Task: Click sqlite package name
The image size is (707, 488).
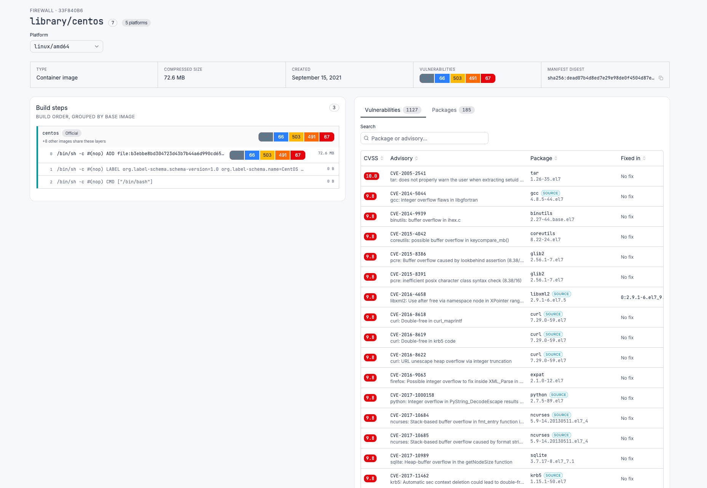Action: pyautogui.click(x=539, y=455)
